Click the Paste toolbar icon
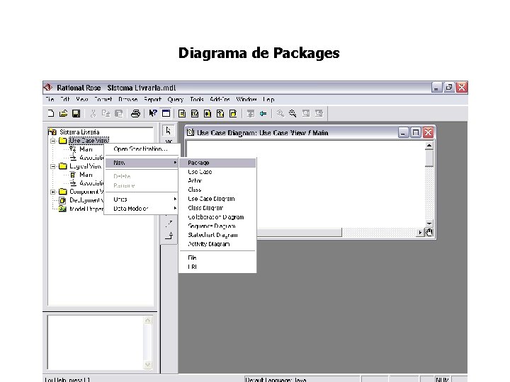 point(119,113)
